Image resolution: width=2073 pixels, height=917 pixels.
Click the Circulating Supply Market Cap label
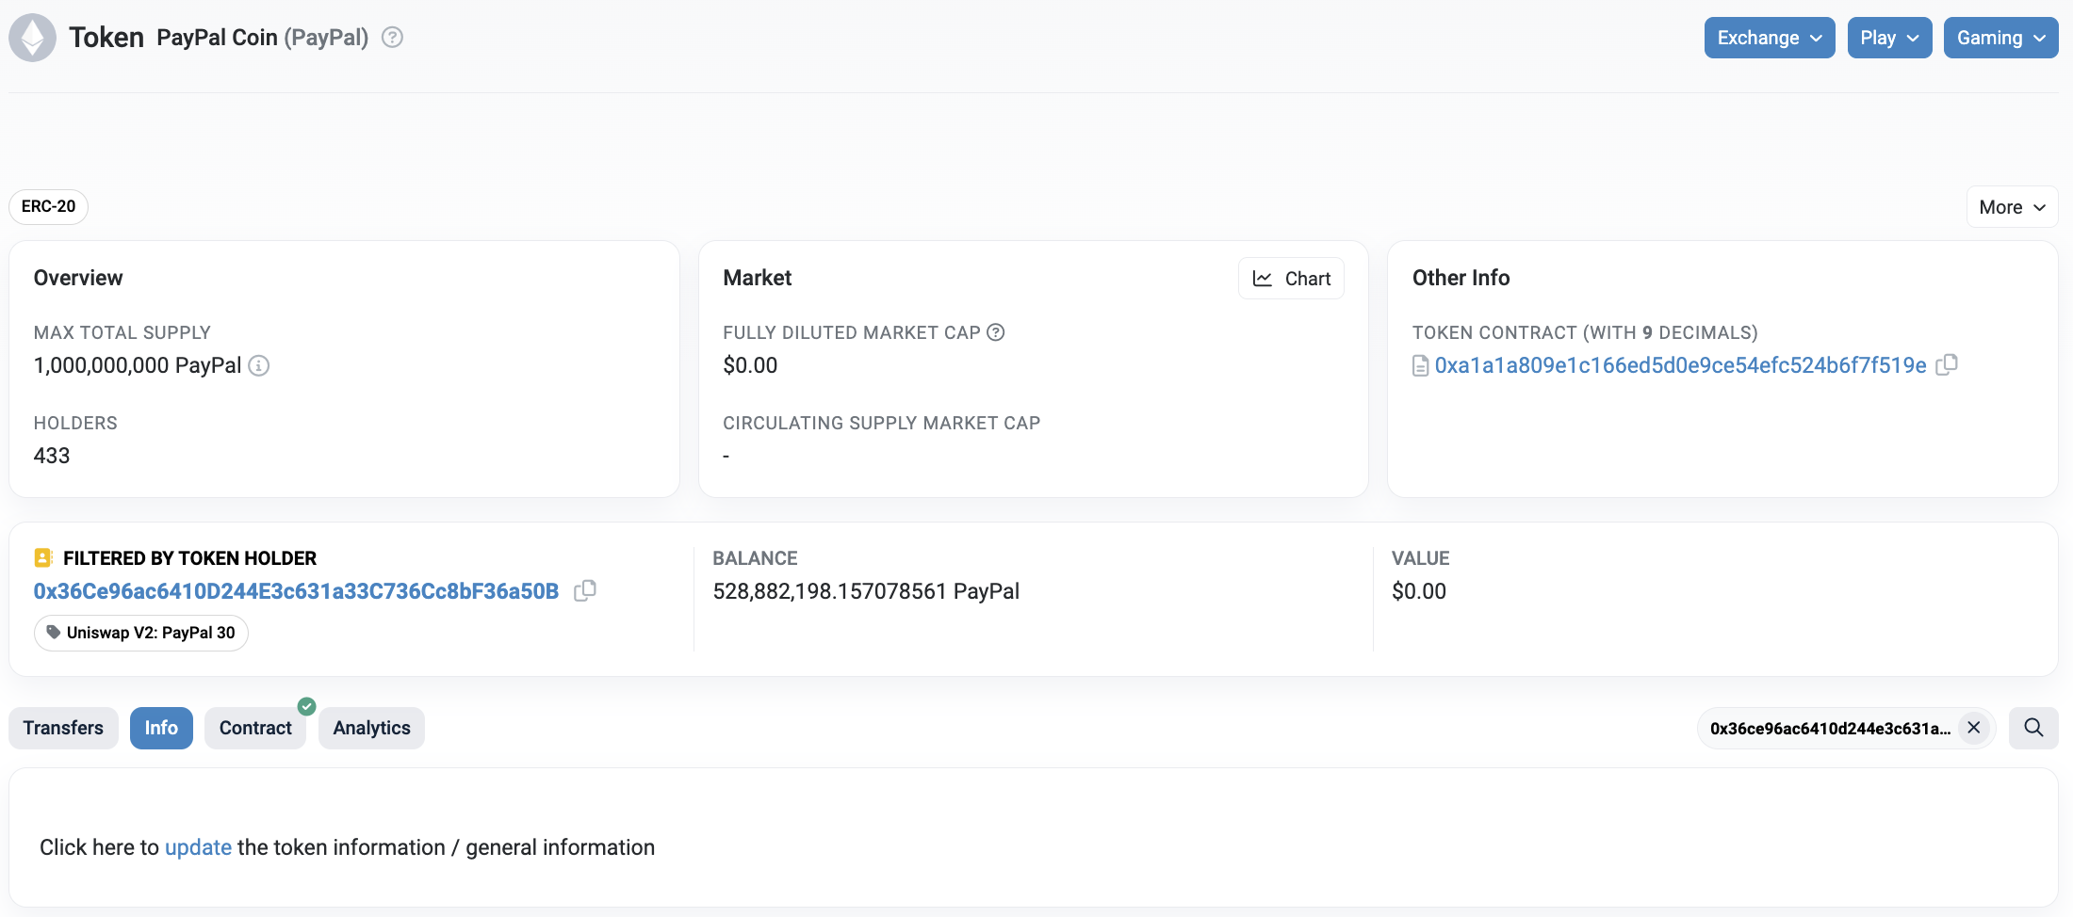[x=881, y=423]
